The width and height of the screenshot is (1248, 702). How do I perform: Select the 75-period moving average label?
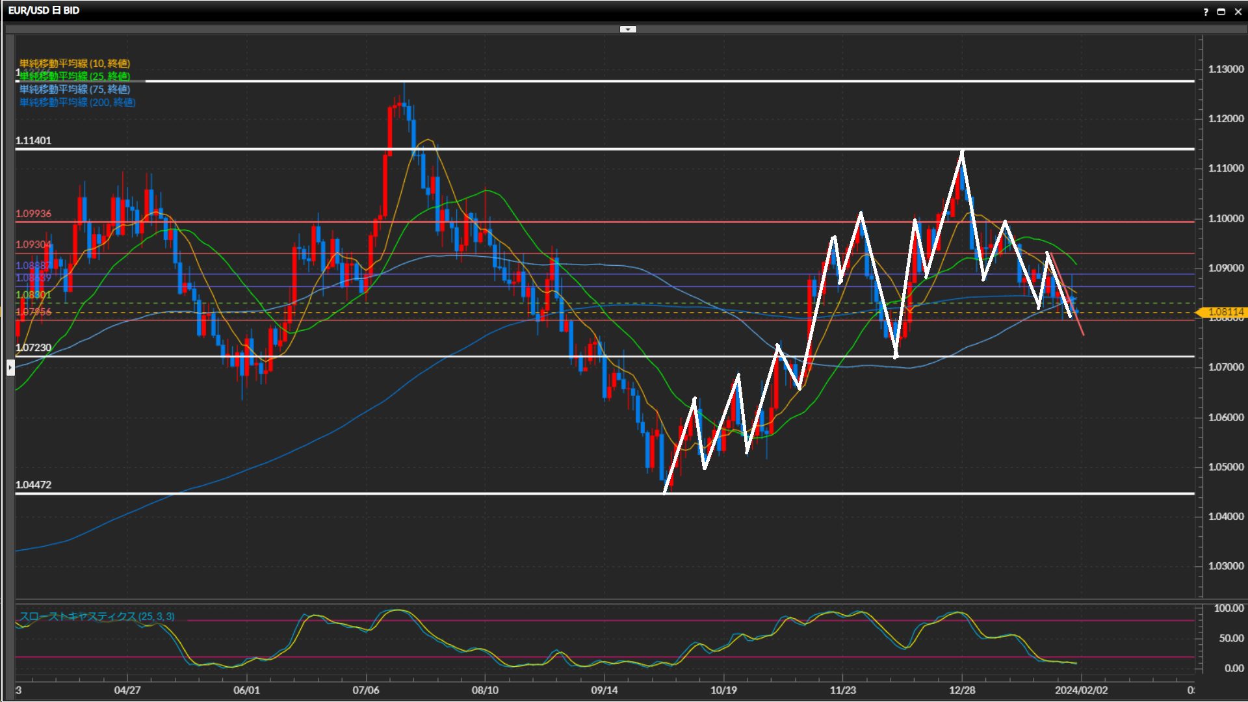[75, 89]
